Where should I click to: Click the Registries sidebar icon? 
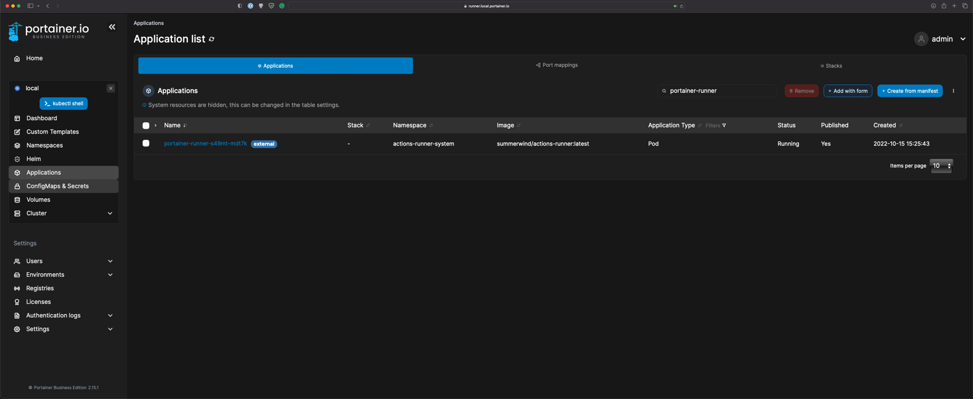pos(17,289)
